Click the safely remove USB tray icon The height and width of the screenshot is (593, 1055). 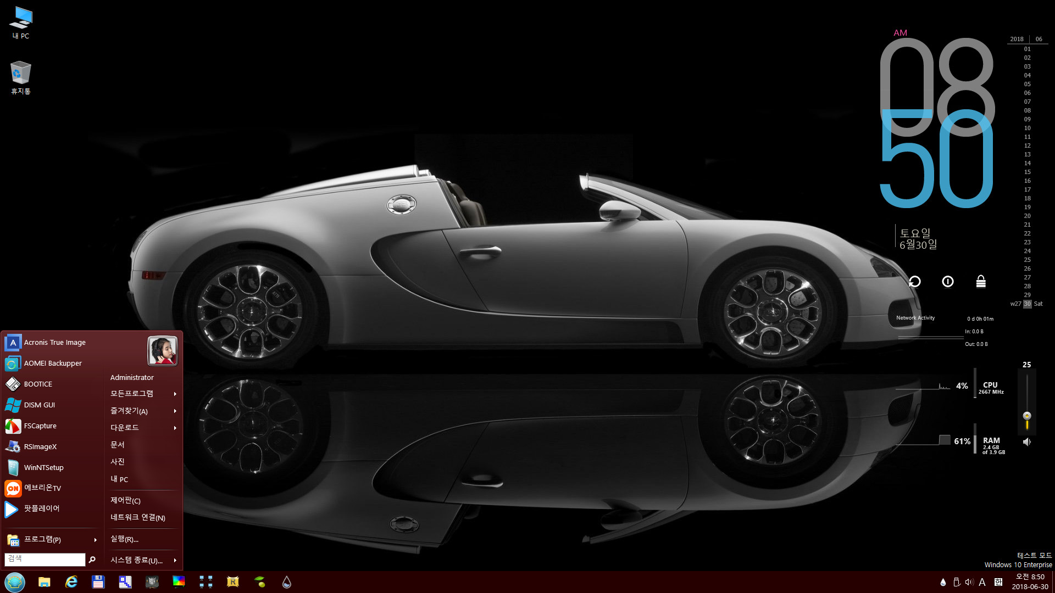pyautogui.click(x=957, y=582)
